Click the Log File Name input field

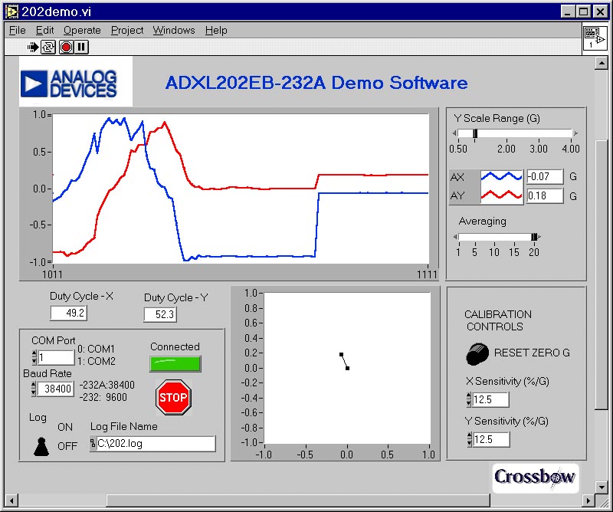(155, 444)
